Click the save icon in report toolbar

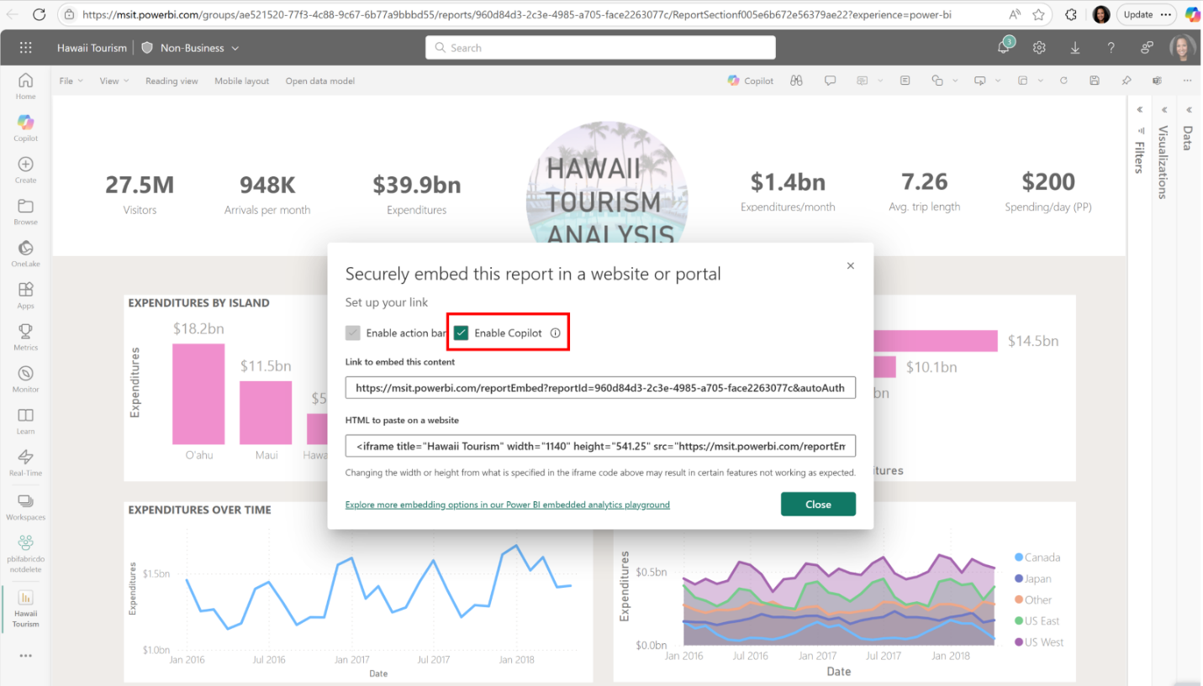point(1095,81)
